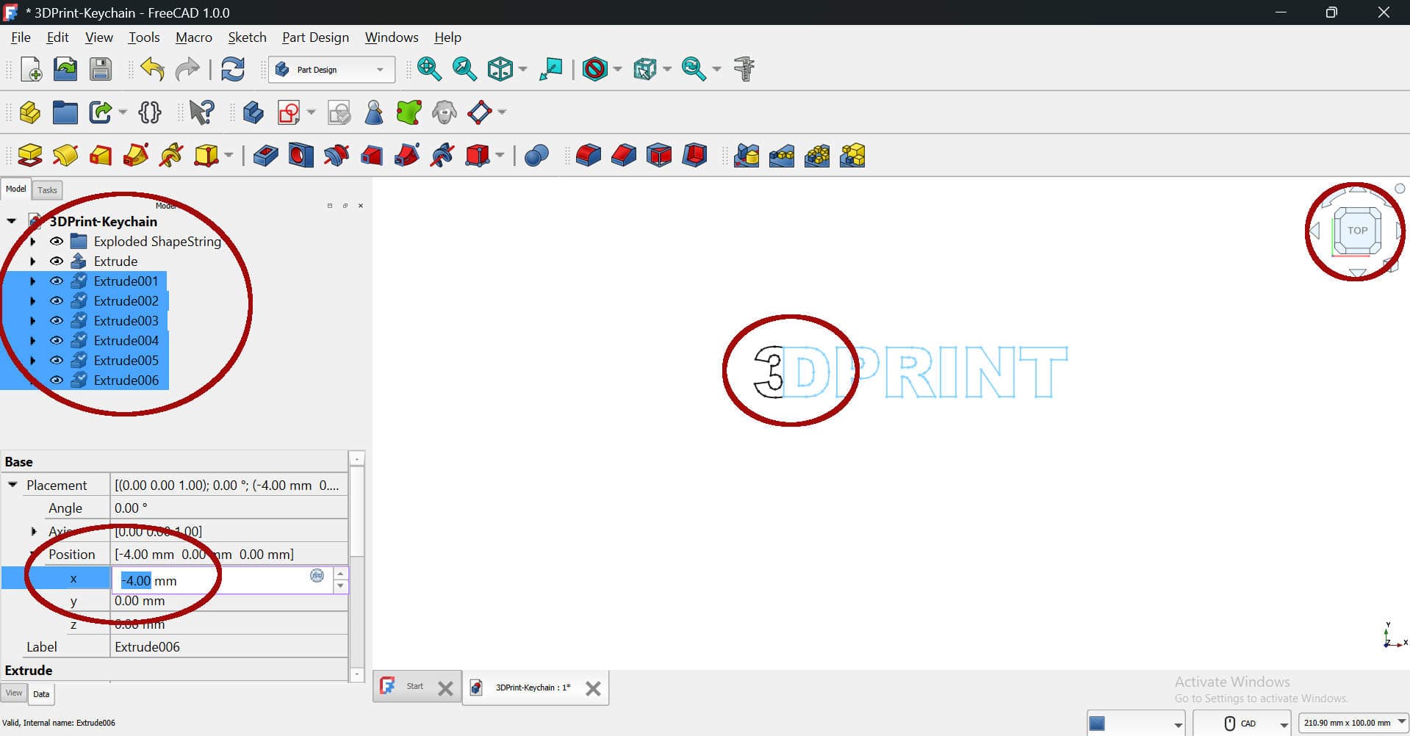Image resolution: width=1410 pixels, height=736 pixels.
Task: Hide Extrude005 with its eye icon
Action: point(57,360)
